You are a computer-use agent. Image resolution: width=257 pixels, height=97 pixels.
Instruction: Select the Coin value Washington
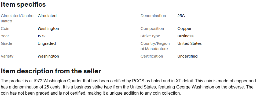click(x=48, y=29)
